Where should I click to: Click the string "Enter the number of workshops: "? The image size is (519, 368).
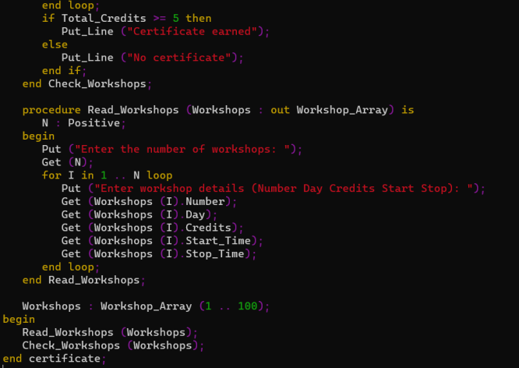click(182, 149)
